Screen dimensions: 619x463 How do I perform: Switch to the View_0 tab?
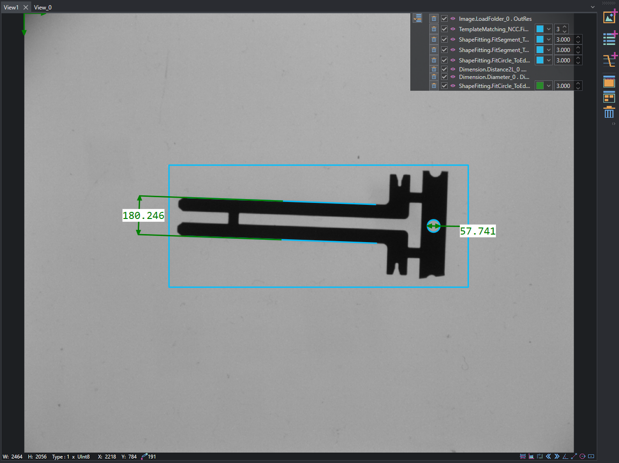pyautogui.click(x=43, y=7)
